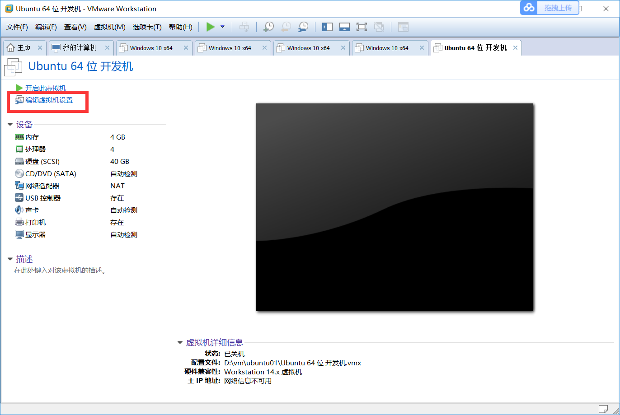Click the NAT network adapter value

[x=117, y=186]
